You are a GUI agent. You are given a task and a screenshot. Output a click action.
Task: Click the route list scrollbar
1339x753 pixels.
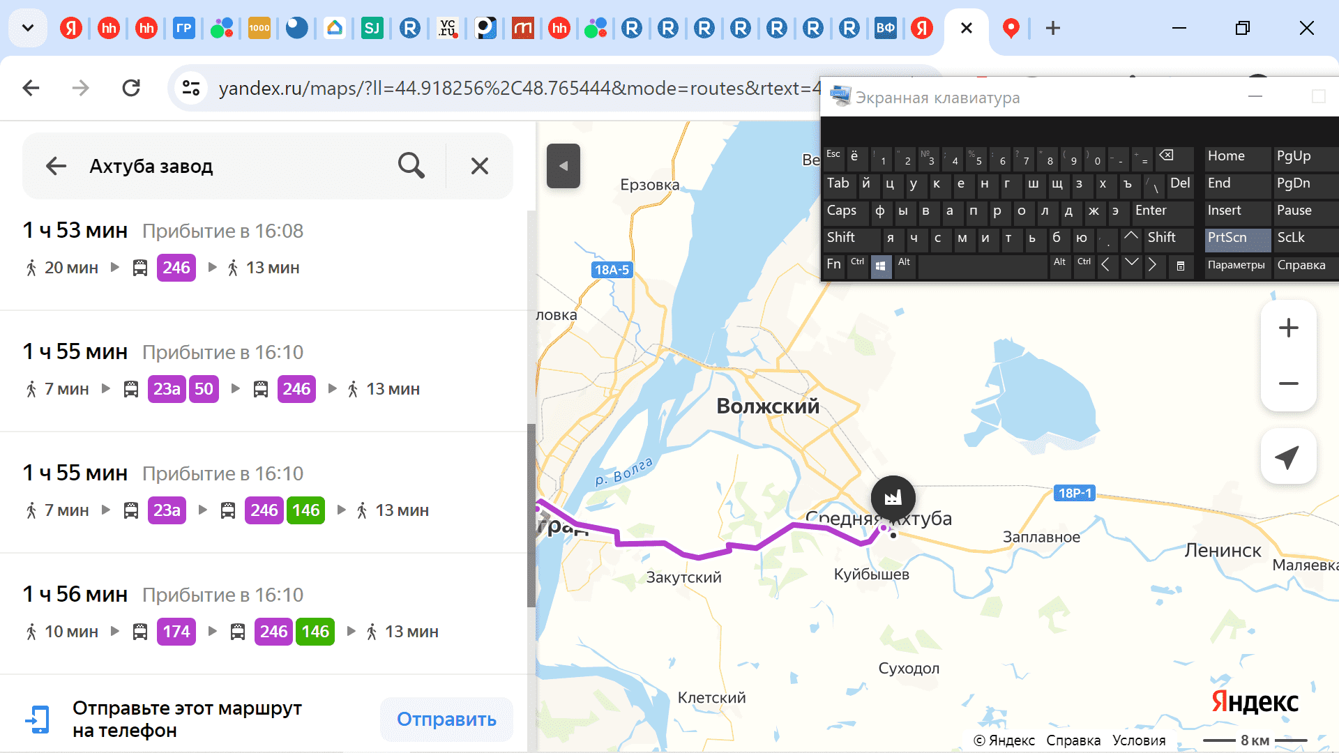coord(531,516)
